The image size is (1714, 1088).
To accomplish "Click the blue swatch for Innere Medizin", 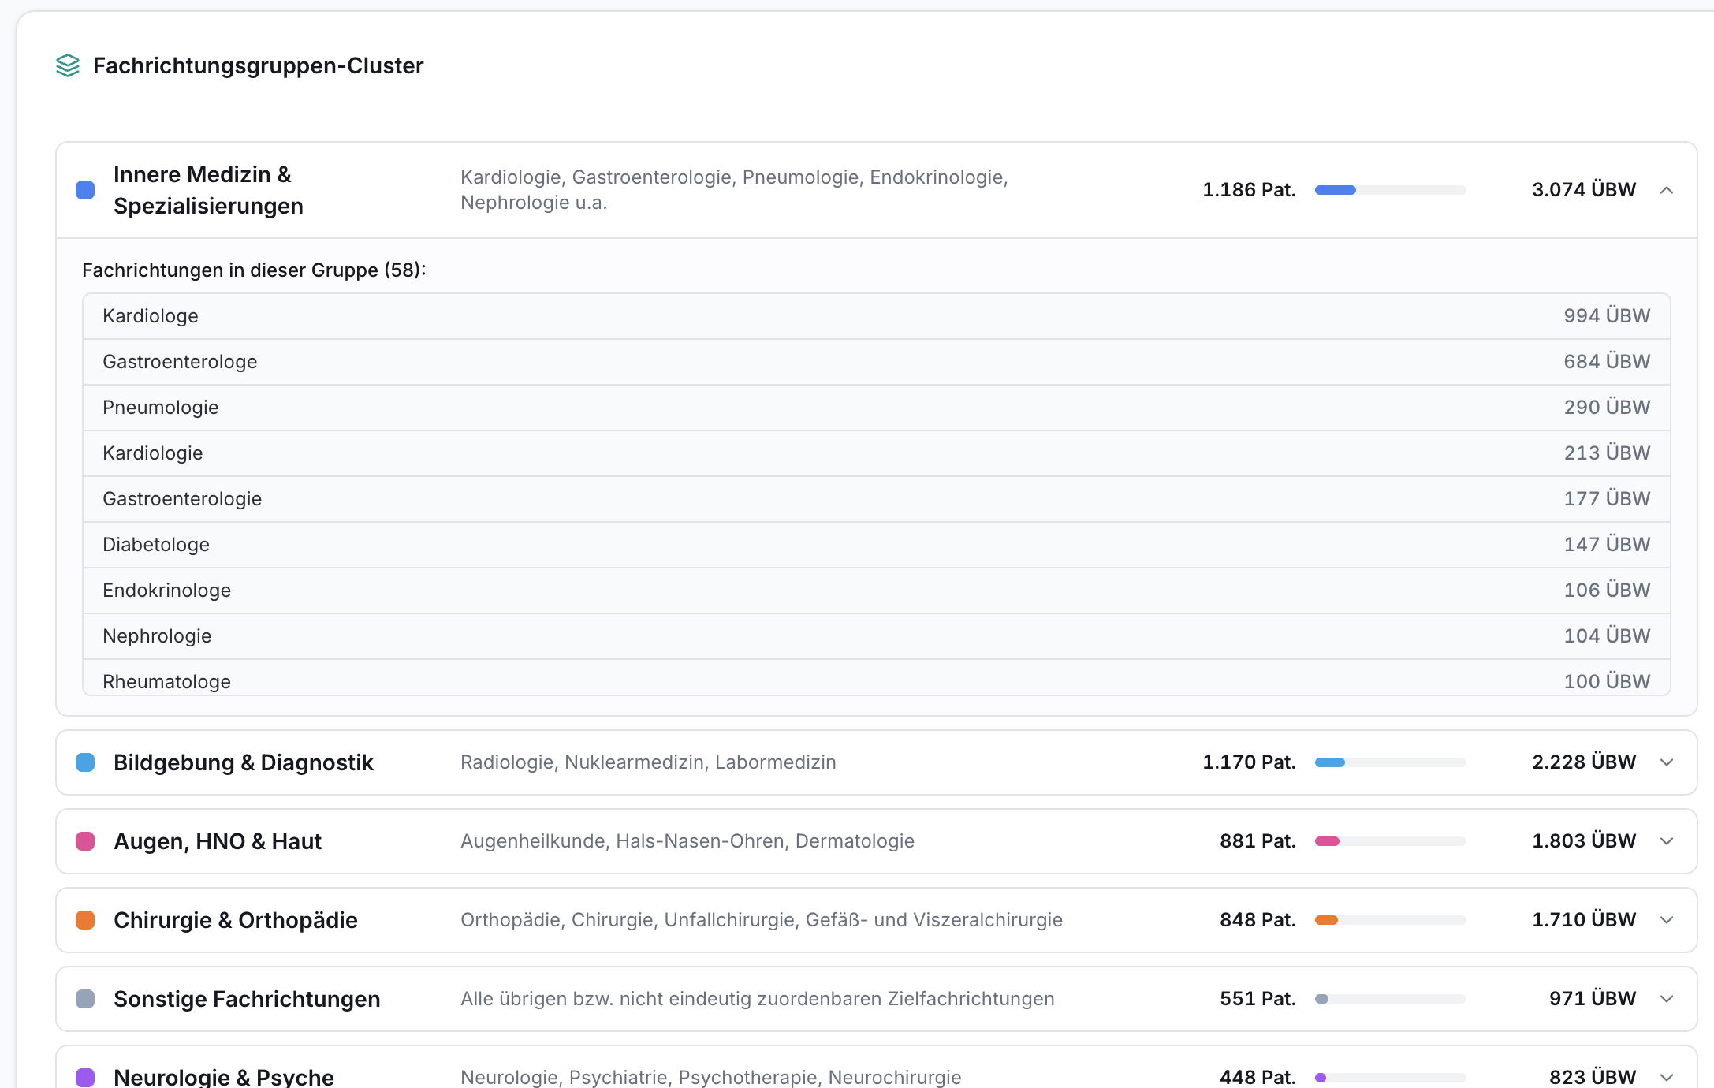I will point(85,190).
